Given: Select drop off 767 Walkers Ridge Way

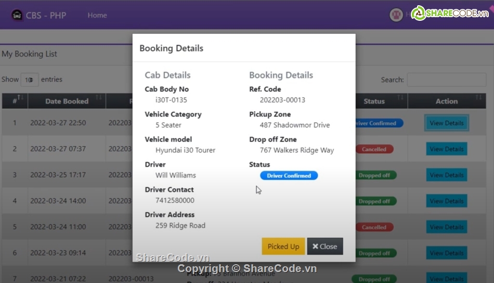Looking at the screenshot, I should pyautogui.click(x=297, y=150).
